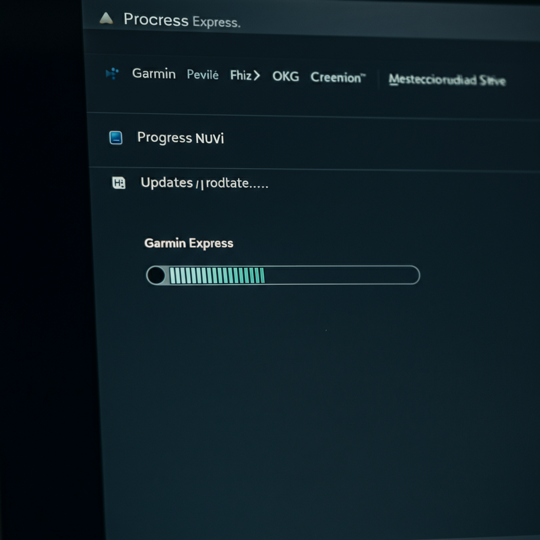Click the empty portion of the progress bar
Screen dimensions: 540x540
pyautogui.click(x=340, y=275)
